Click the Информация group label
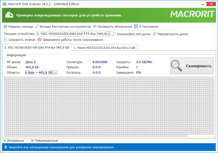The height and width of the screenshot is (153, 218). click(x=16, y=55)
